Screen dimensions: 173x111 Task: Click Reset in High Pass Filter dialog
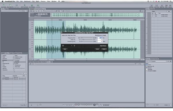point(65,49)
